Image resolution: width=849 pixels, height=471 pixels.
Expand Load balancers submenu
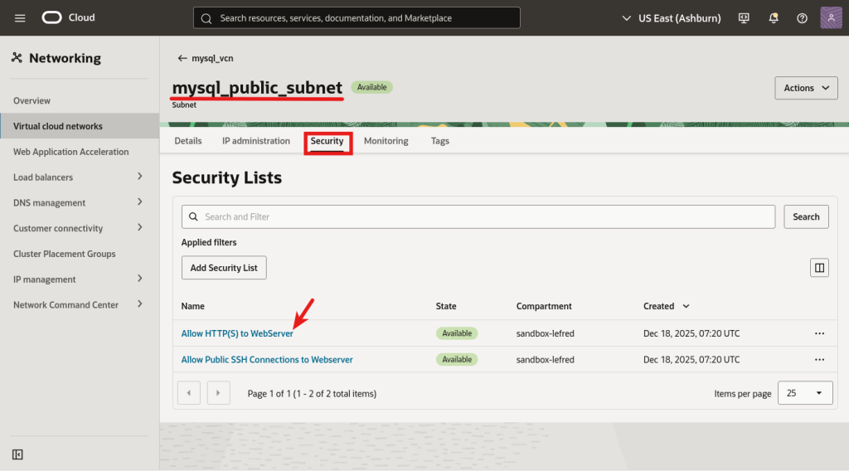click(x=139, y=177)
